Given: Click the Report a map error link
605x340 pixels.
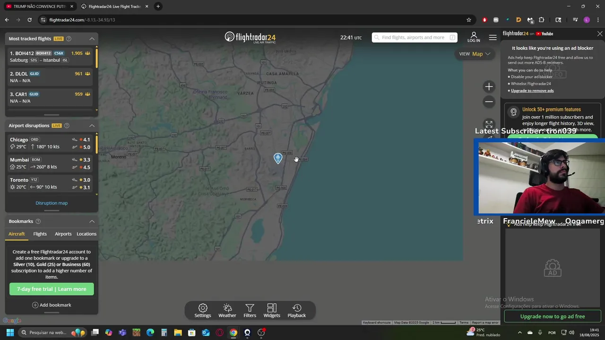Looking at the screenshot, I should click(485, 323).
